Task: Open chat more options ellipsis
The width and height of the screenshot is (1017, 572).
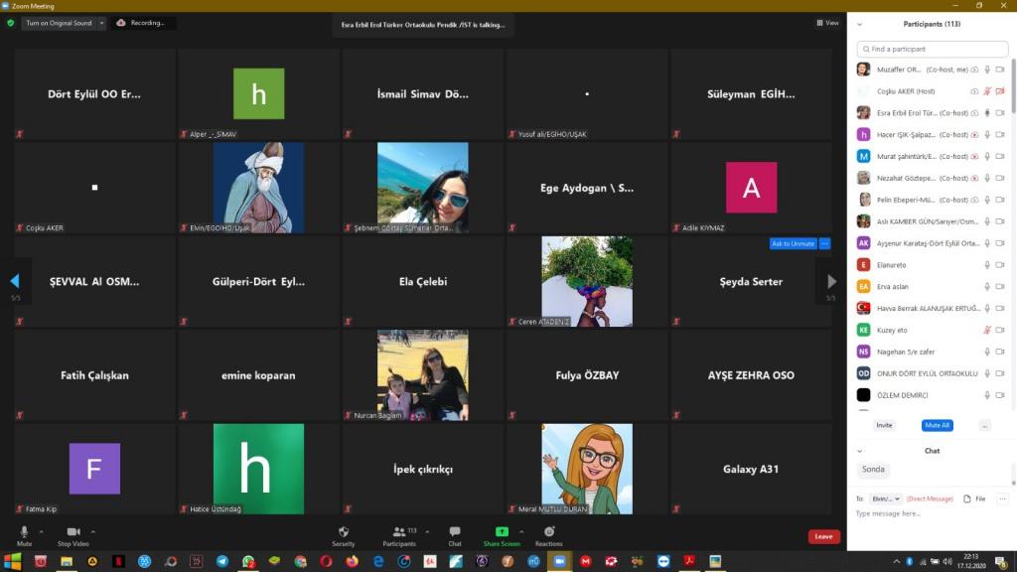Action: (x=1002, y=499)
